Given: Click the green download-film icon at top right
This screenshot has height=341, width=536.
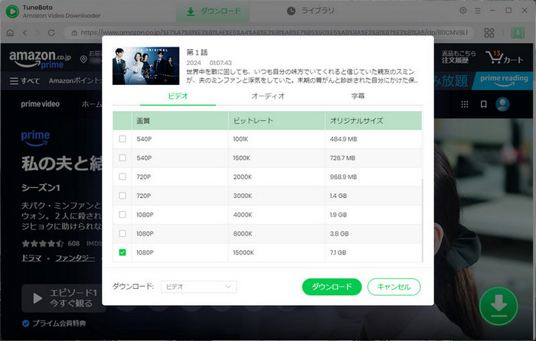Looking at the screenshot, I should [518, 33].
